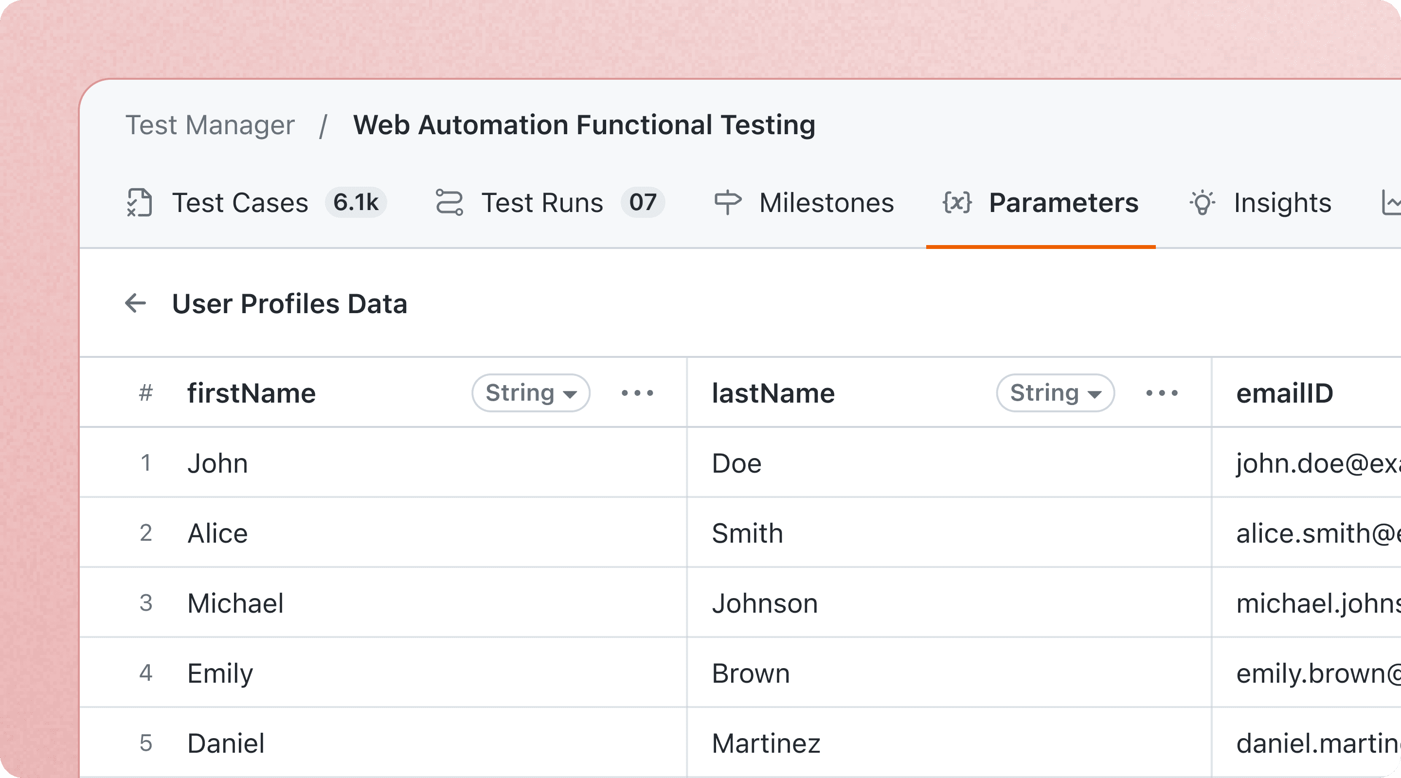The image size is (1401, 778).
Task: Expand firstName String type dropdown
Action: coord(531,393)
